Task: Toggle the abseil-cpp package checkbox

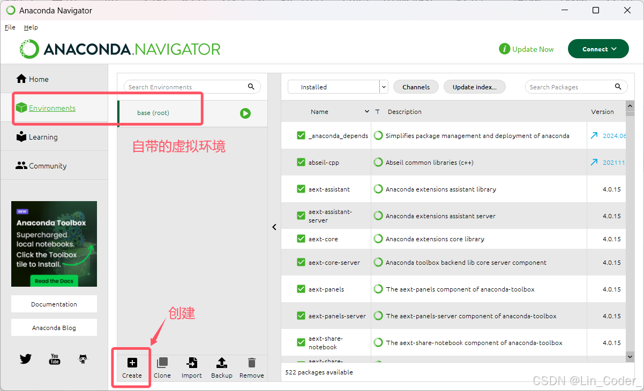Action: [x=301, y=163]
